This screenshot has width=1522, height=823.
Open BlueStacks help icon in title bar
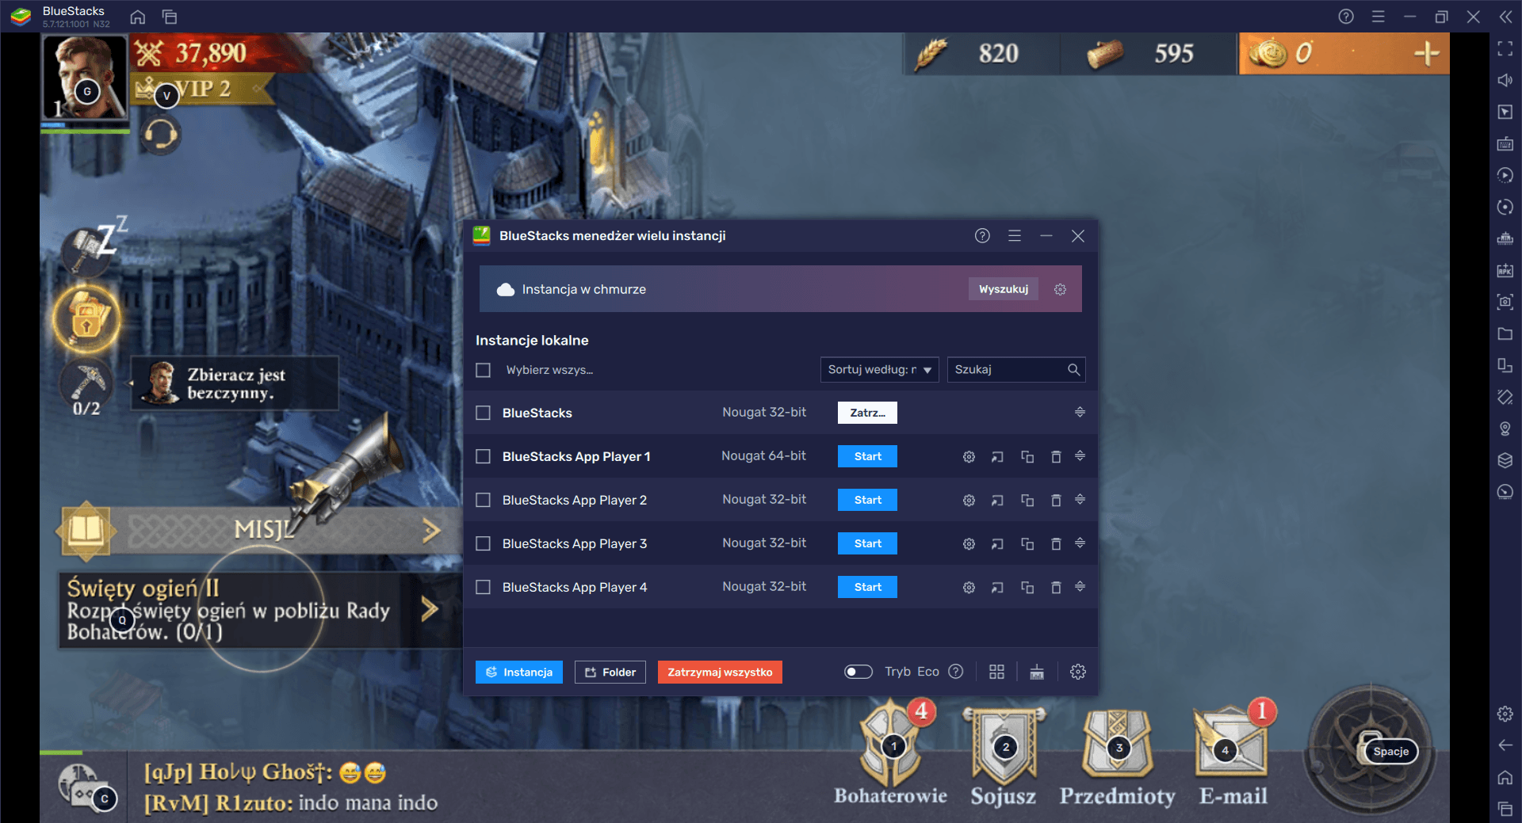[x=1346, y=17]
